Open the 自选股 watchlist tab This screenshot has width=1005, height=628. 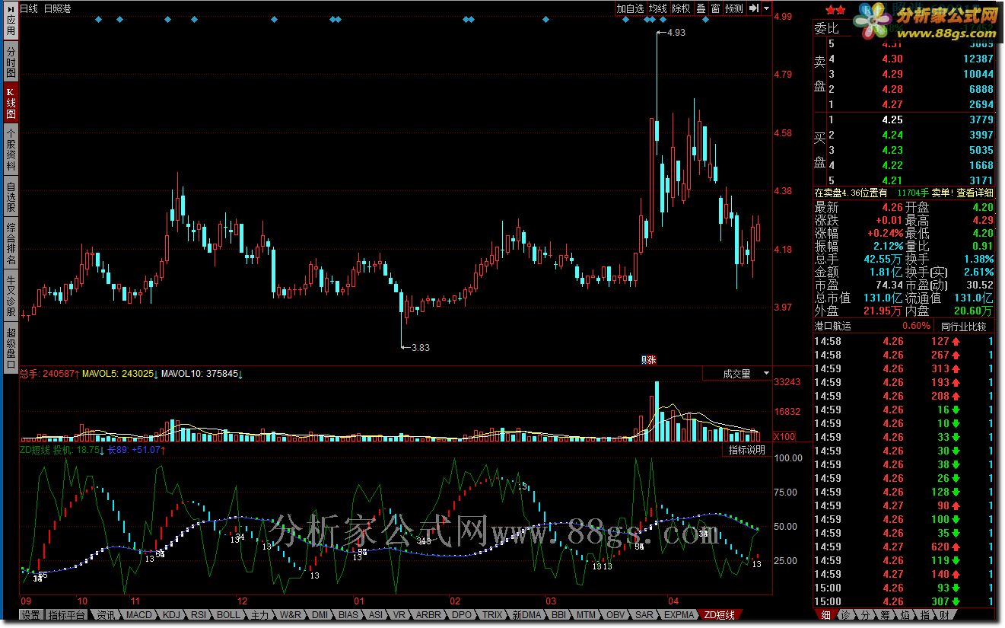[10, 196]
